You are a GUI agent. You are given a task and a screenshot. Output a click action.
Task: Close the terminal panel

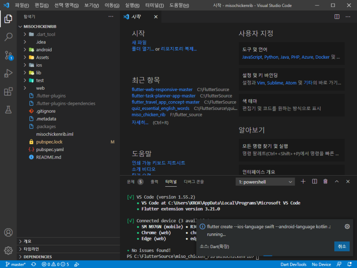point(348,182)
